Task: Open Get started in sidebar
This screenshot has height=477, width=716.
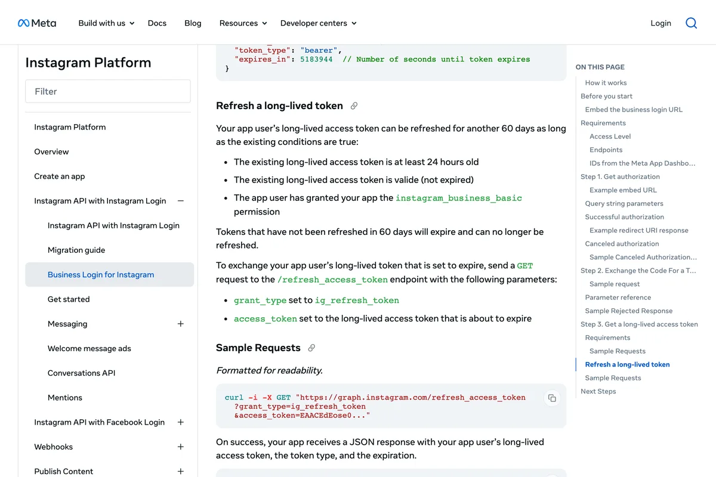Action: tap(69, 299)
